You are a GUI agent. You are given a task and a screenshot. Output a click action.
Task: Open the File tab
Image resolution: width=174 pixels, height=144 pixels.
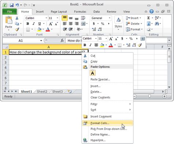pyautogui.click(x=10, y=12)
